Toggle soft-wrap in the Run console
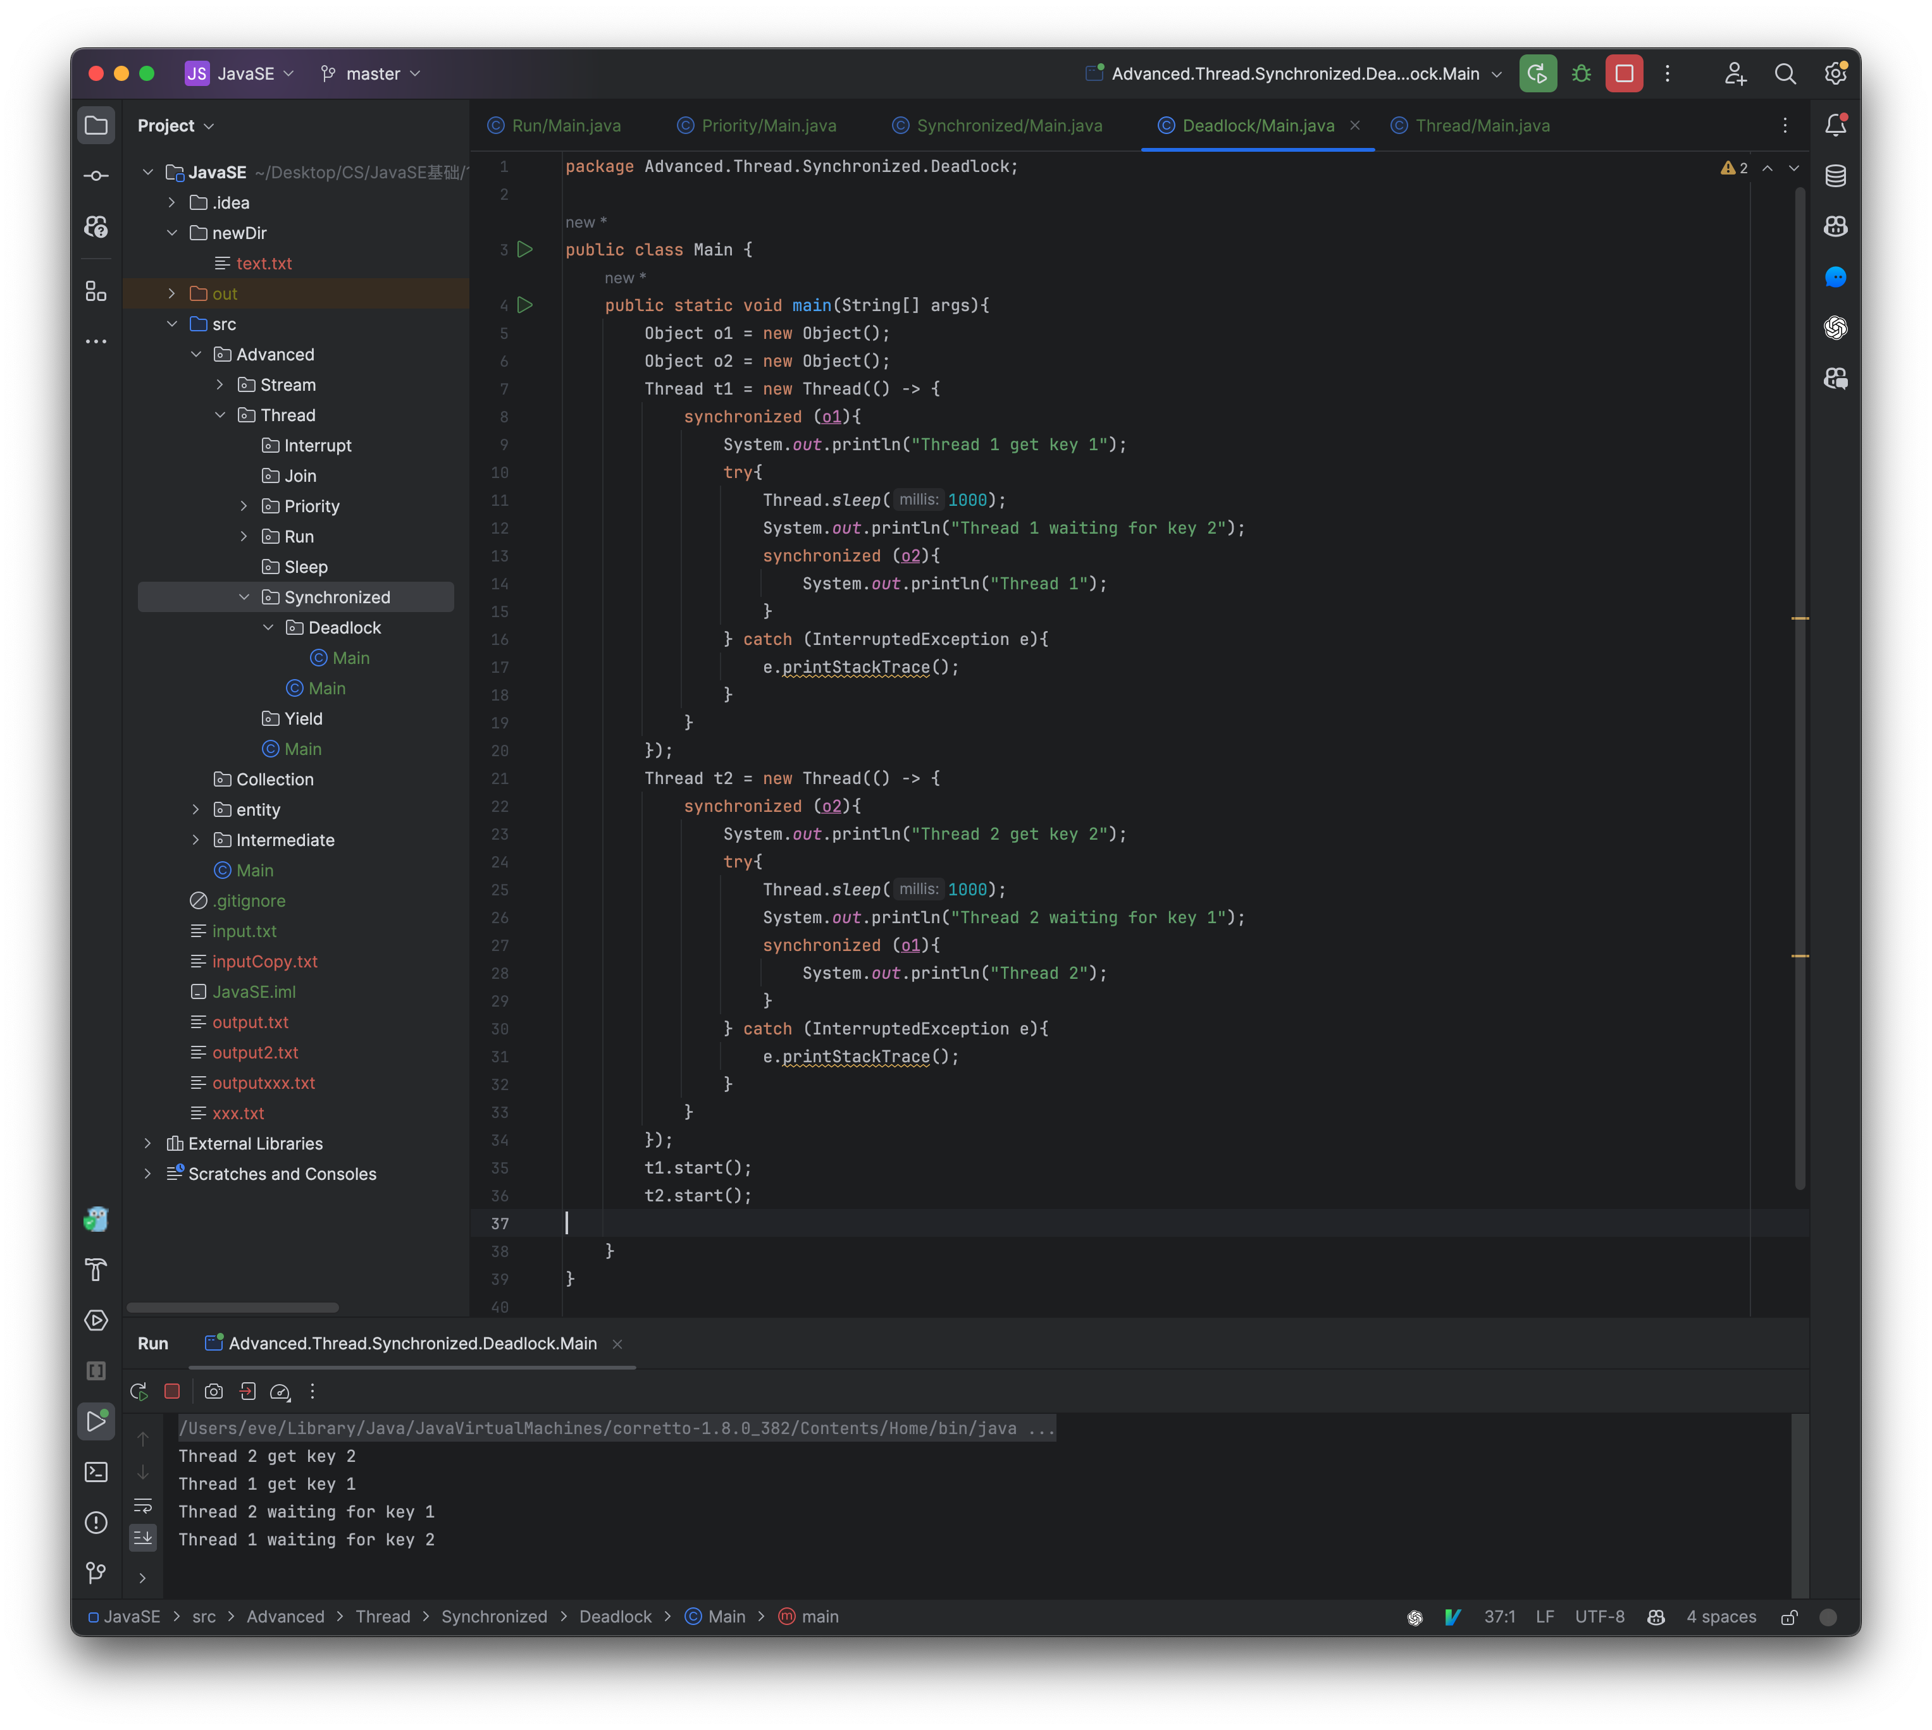The height and width of the screenshot is (1730, 1932). pyautogui.click(x=144, y=1506)
